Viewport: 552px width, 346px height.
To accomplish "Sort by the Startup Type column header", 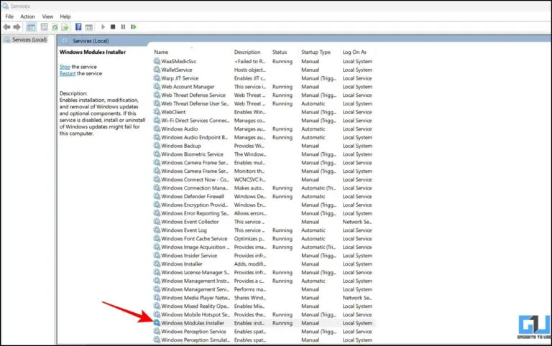I will 316,52.
